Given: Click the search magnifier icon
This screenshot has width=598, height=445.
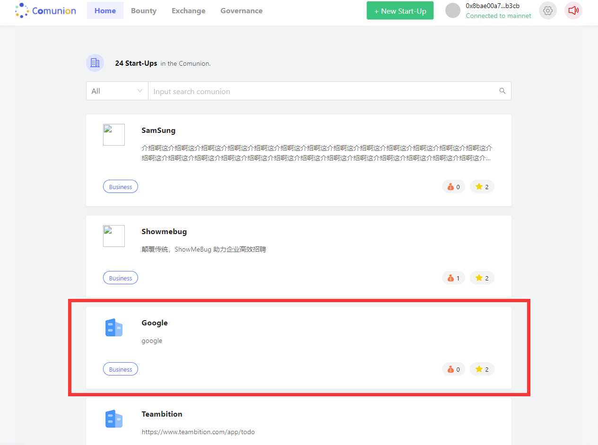Looking at the screenshot, I should tap(503, 91).
